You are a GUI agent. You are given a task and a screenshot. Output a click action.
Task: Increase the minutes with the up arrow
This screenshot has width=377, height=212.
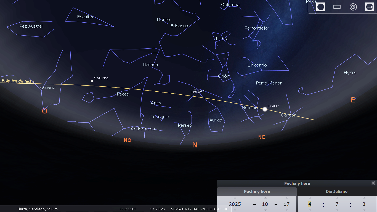[x=337, y=198]
